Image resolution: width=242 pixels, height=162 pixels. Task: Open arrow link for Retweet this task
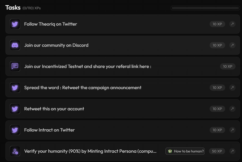(x=232, y=109)
